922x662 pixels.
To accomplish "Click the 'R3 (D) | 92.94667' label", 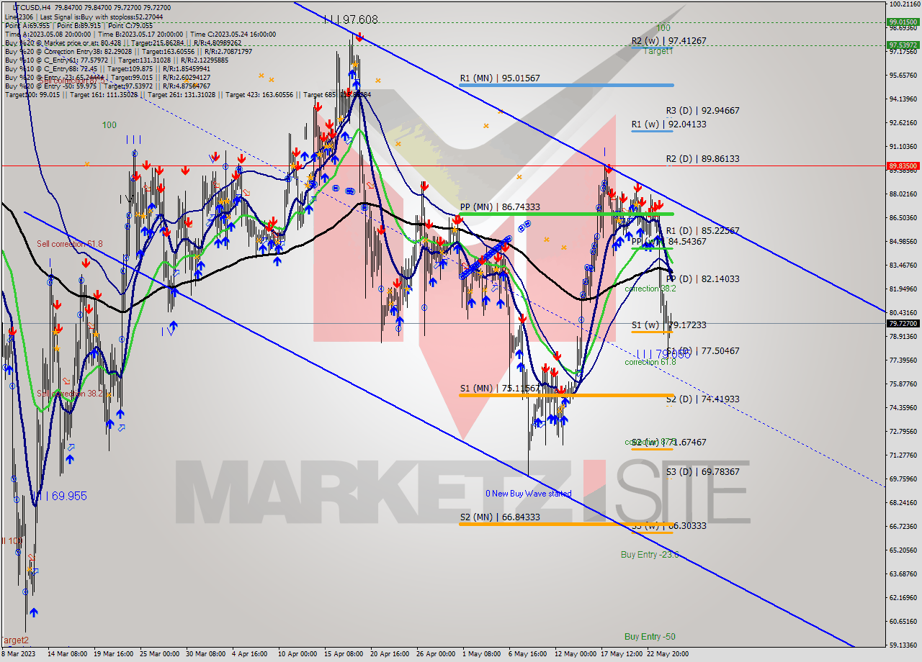I will pyautogui.click(x=702, y=111).
